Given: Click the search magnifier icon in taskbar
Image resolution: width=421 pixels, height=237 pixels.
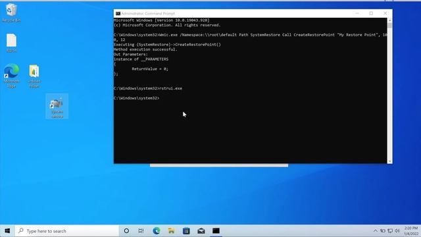Looking at the screenshot, I should (x=21, y=231).
